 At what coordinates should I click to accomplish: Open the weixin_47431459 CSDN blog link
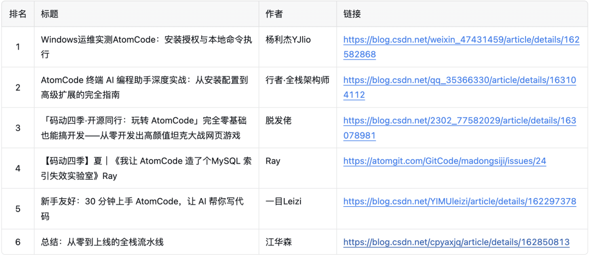[x=461, y=47]
